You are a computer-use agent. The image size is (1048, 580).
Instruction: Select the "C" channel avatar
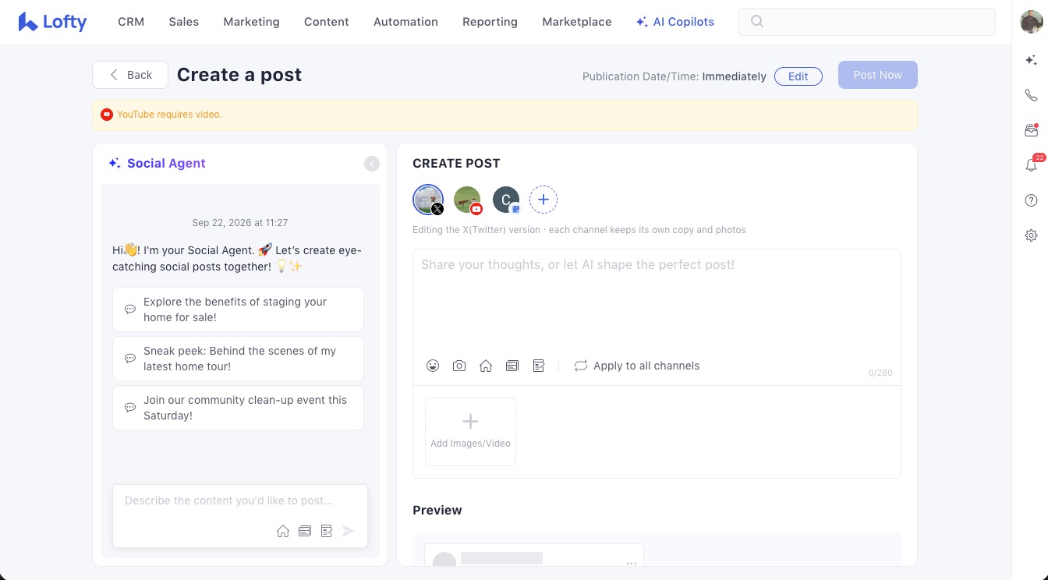(x=506, y=200)
